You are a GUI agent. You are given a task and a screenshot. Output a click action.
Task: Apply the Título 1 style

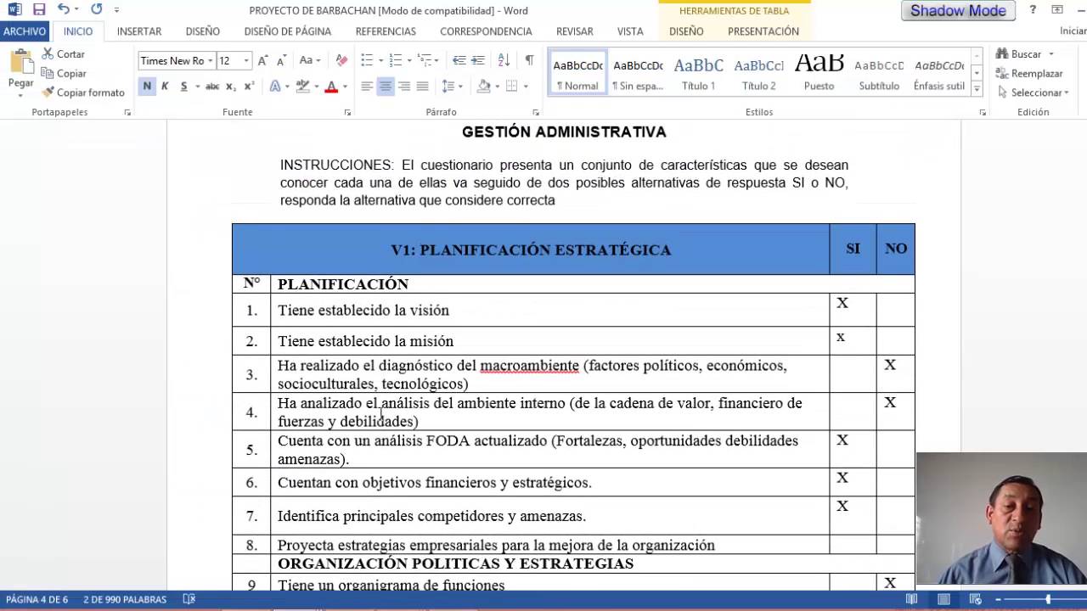click(698, 71)
